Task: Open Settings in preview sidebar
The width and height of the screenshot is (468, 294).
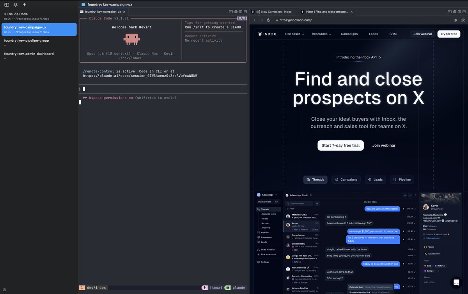Action: pyautogui.click(x=263, y=262)
